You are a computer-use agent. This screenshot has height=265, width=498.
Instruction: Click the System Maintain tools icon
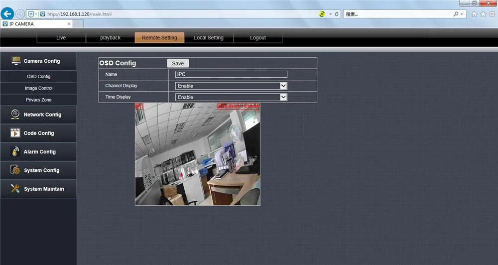(x=15, y=188)
